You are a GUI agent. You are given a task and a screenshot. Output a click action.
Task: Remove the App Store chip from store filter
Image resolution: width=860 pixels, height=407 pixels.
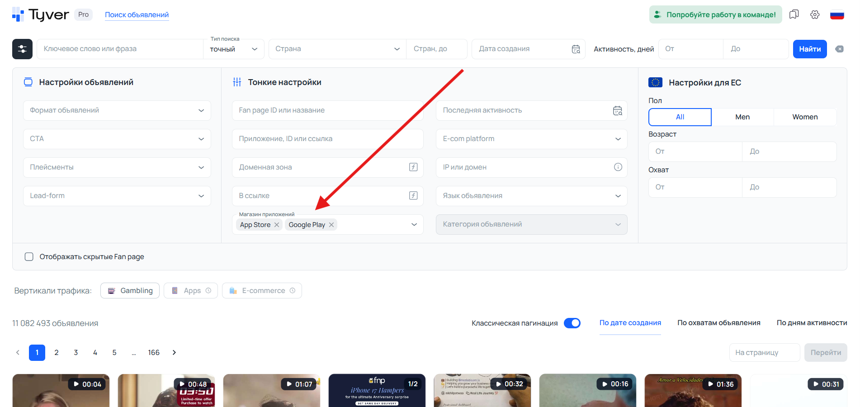coord(276,224)
